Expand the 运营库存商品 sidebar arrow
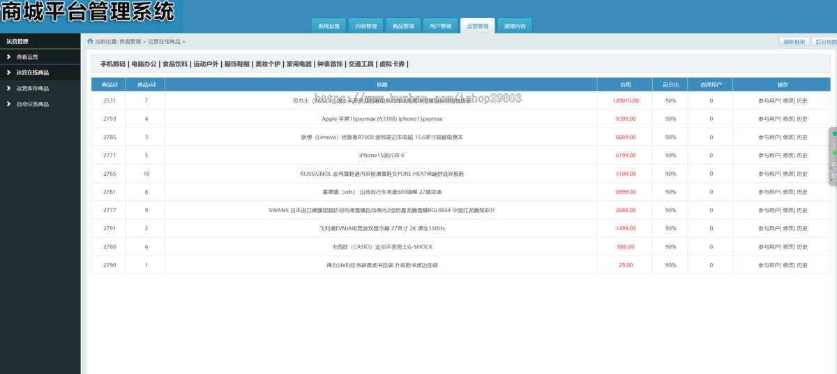This screenshot has height=374, width=837. [x=8, y=89]
